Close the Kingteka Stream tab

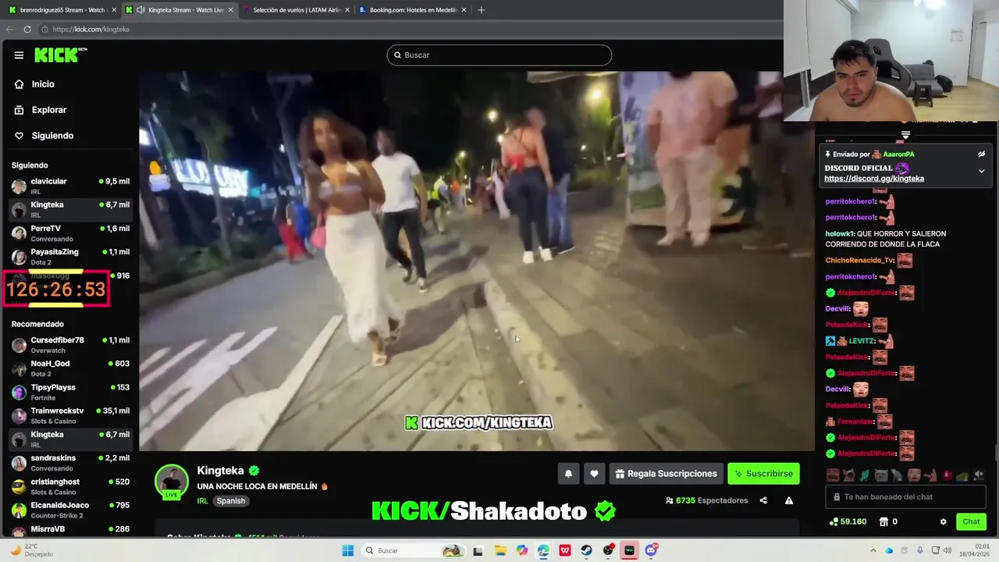point(230,10)
